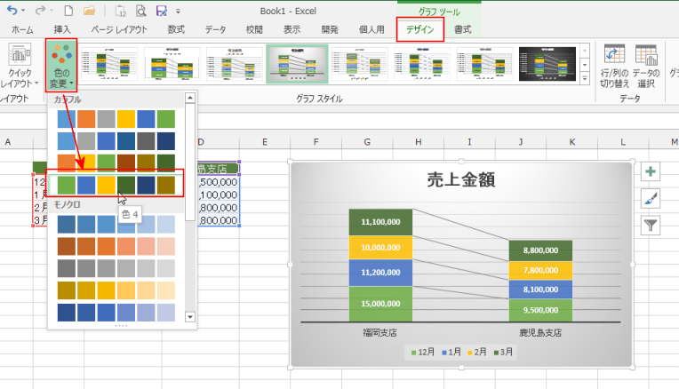The height and width of the screenshot is (389, 679).
Task: Expand the chart styles gallery arrow
Action: [585, 80]
